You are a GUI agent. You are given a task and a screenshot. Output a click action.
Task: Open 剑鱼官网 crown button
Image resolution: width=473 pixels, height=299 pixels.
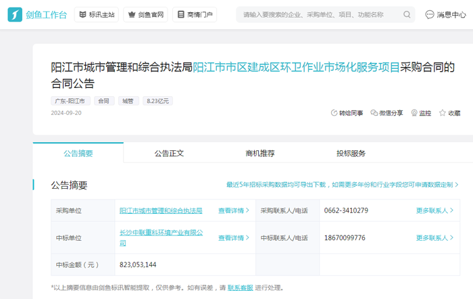point(145,14)
